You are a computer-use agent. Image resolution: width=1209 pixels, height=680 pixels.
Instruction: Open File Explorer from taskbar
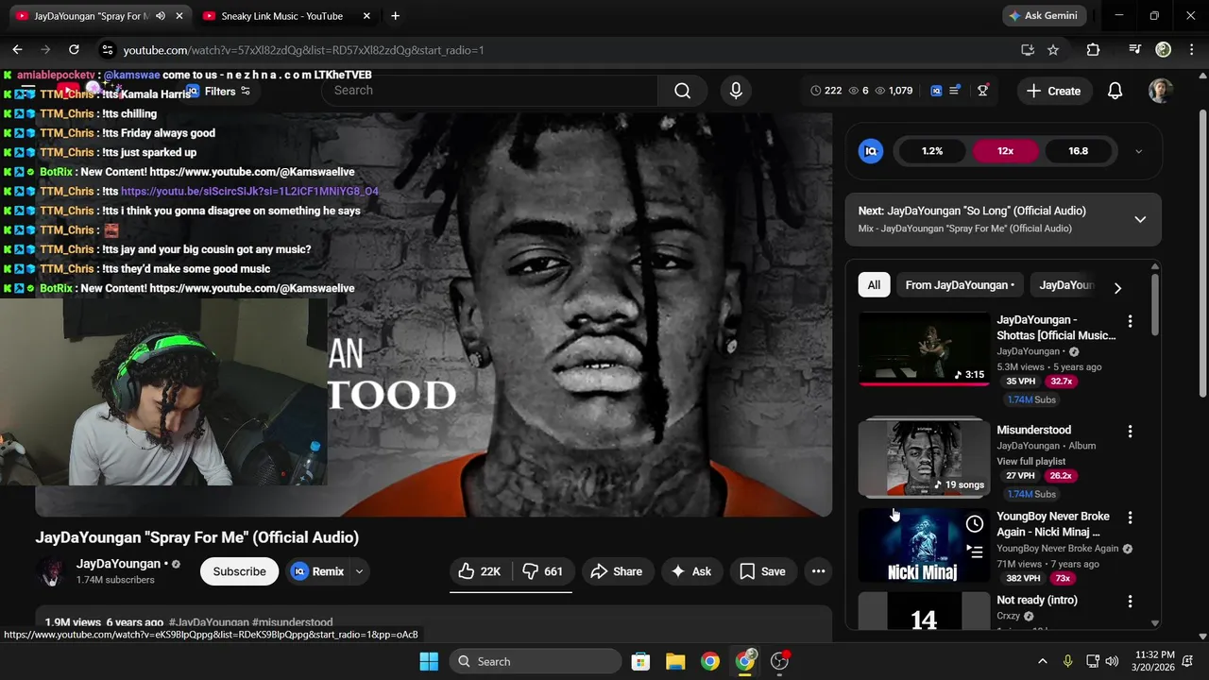pos(674,661)
